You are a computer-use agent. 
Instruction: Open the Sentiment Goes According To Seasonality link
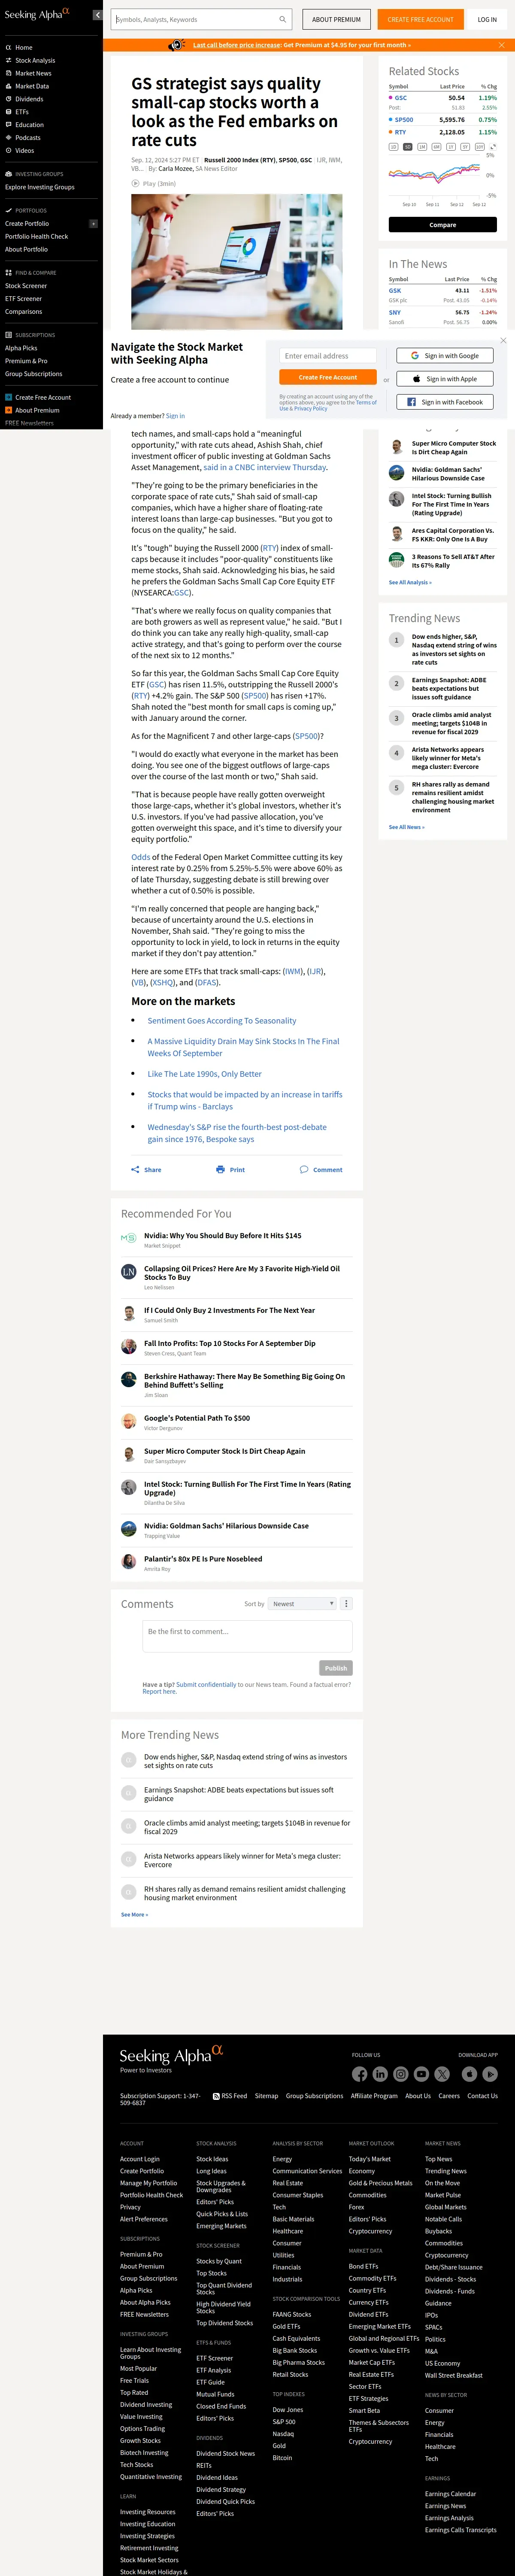pyautogui.click(x=222, y=1021)
